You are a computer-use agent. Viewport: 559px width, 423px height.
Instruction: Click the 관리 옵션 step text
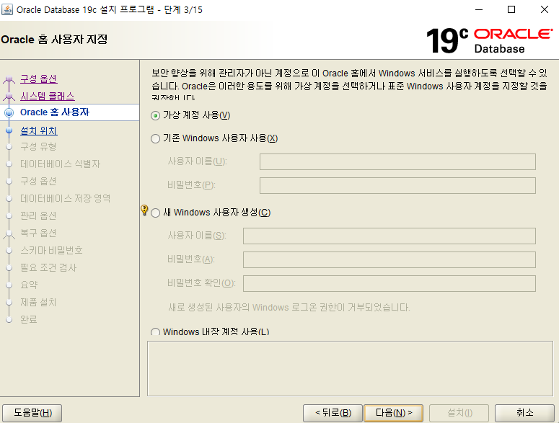tap(38, 215)
